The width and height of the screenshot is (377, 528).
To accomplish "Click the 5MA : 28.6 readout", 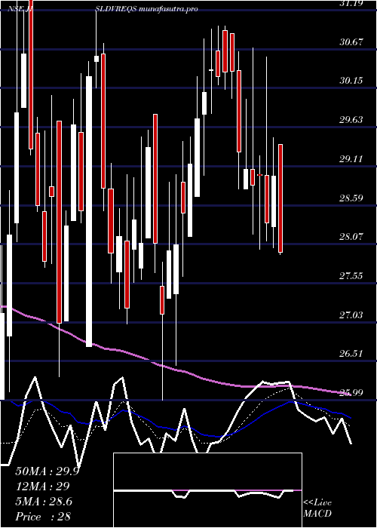I will [44, 502].
